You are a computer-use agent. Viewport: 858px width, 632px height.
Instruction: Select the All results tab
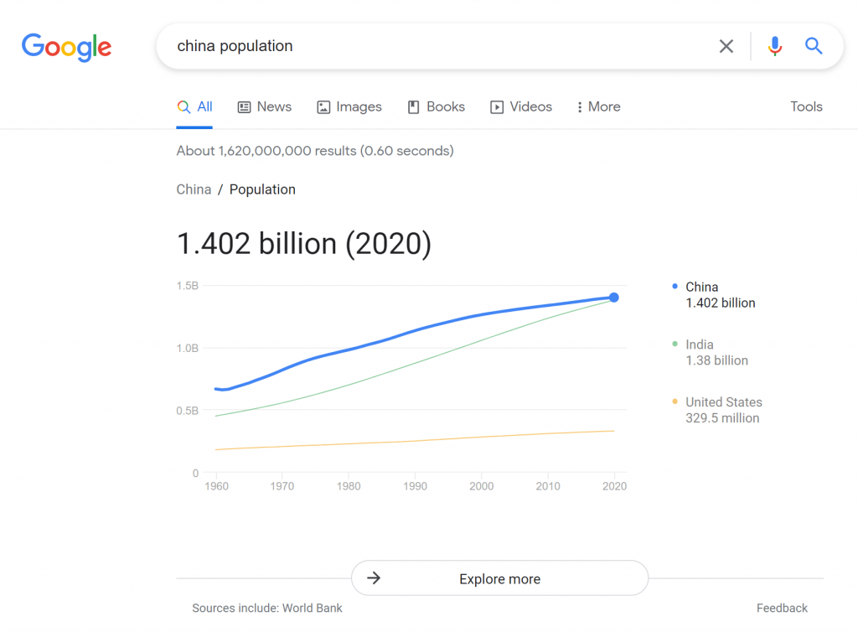194,106
